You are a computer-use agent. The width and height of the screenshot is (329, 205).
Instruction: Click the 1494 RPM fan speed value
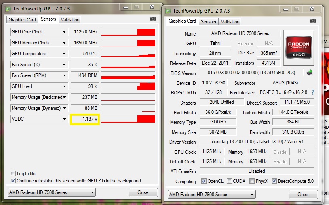point(85,75)
